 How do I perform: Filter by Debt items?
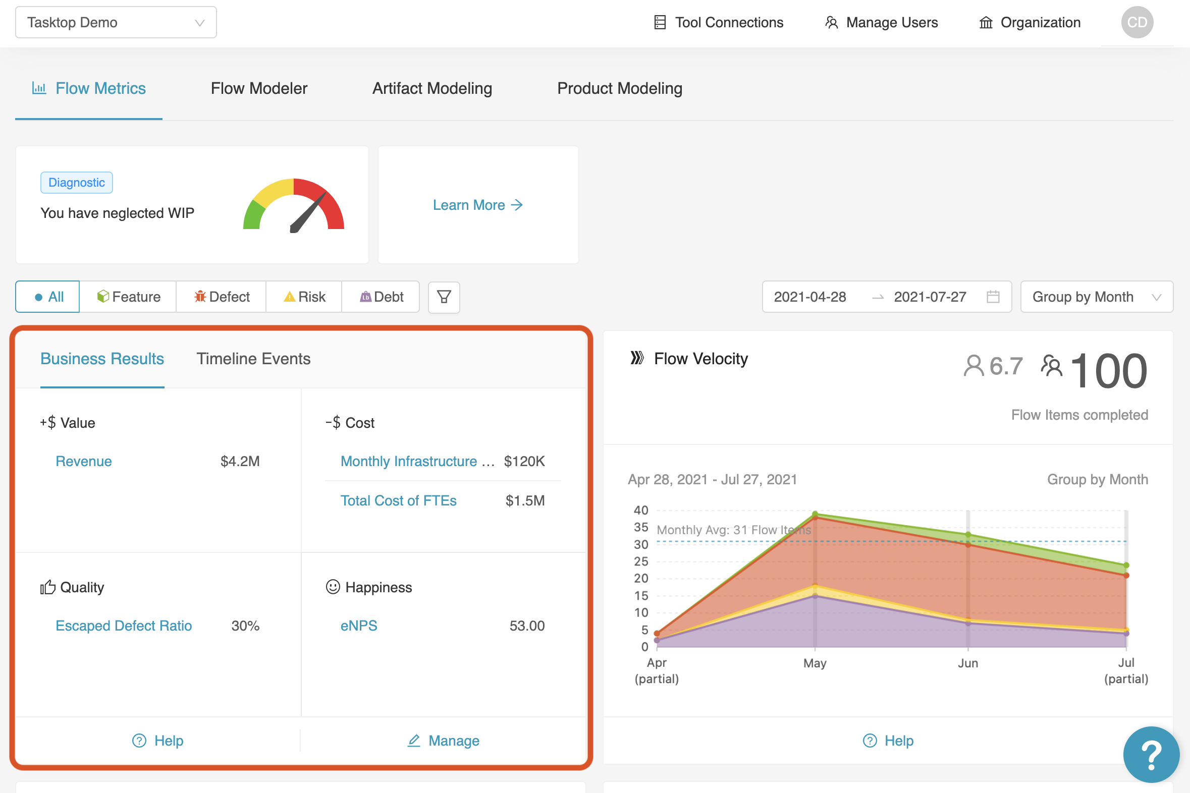click(x=381, y=297)
